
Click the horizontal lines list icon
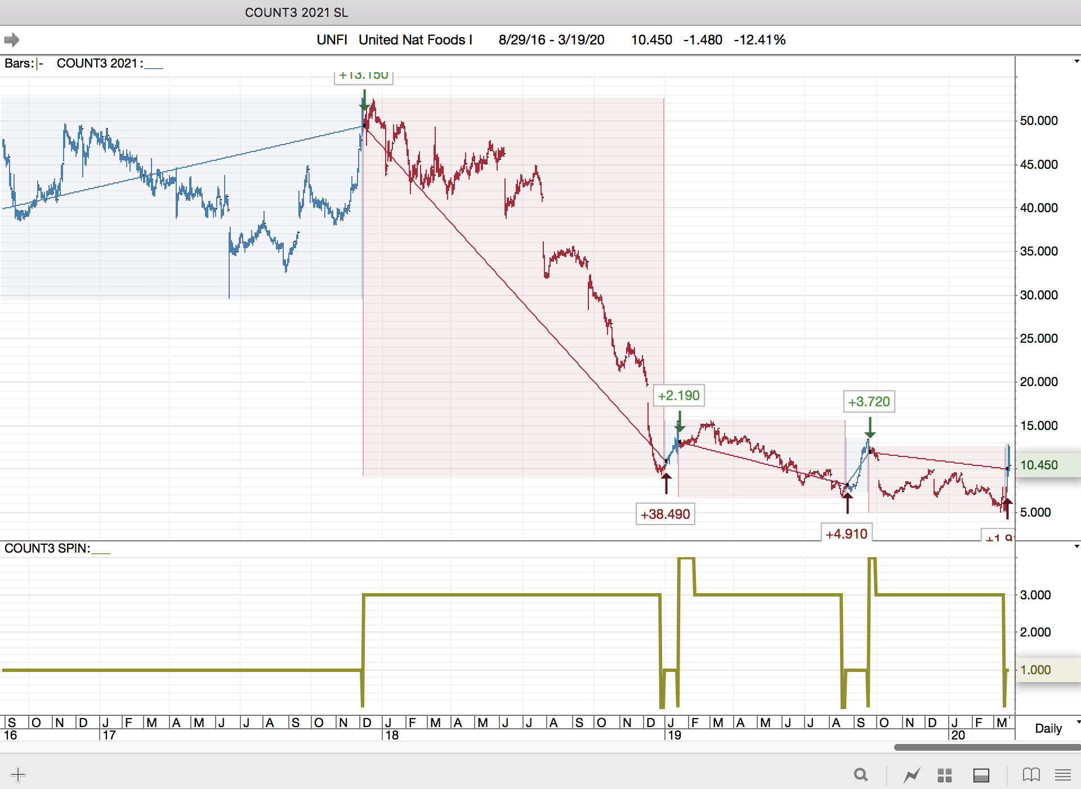1062,775
